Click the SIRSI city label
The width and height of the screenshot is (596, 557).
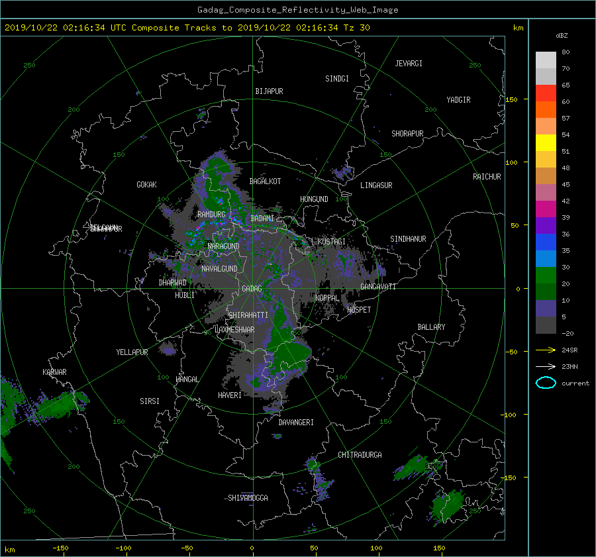[x=150, y=401]
